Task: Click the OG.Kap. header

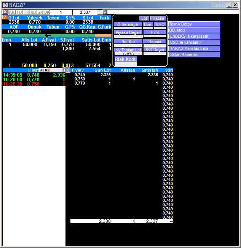Action: 88,27
